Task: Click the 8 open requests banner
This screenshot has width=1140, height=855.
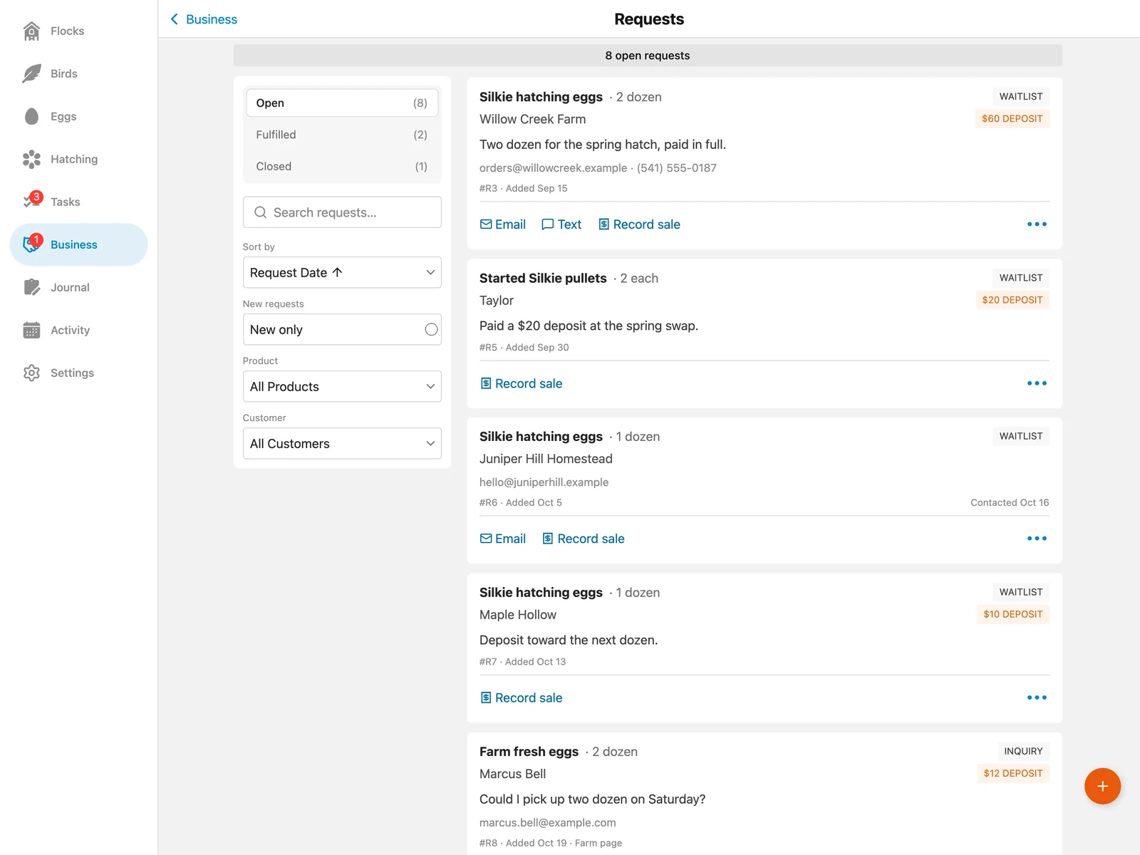Action: click(x=648, y=56)
